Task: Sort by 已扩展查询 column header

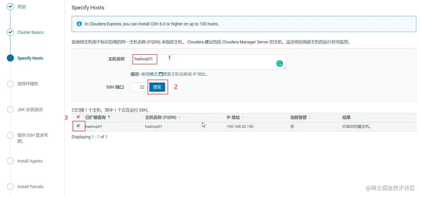Action: (97, 117)
